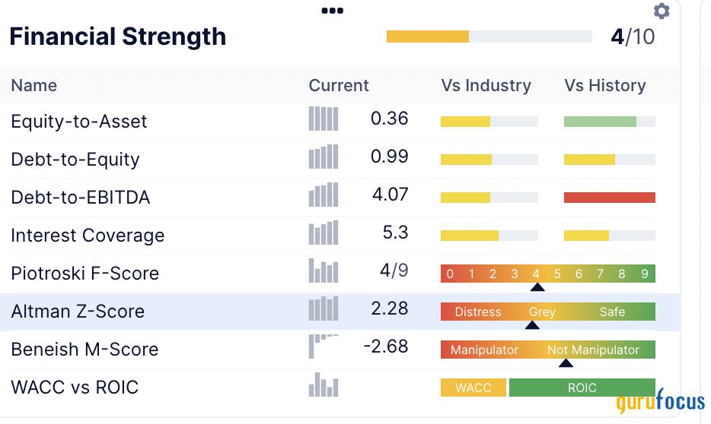Open Debt-to-EBITDA mini bar chart

tap(324, 195)
